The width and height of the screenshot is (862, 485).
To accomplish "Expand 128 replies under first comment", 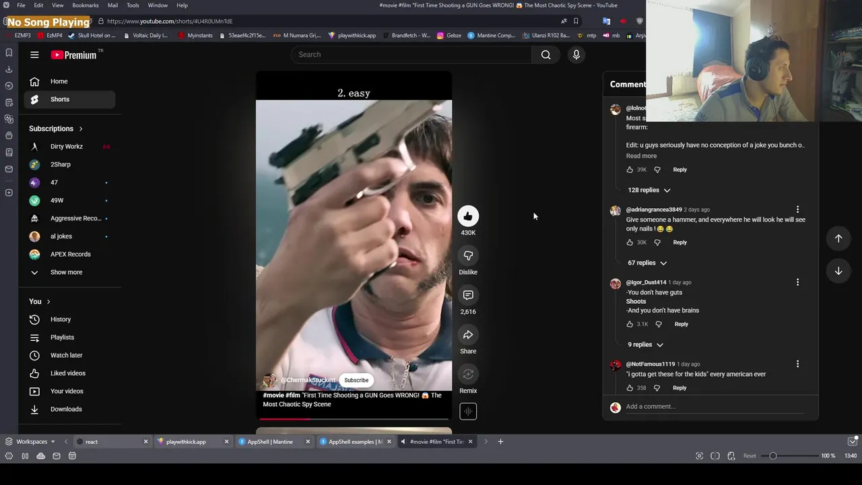I will (649, 190).
